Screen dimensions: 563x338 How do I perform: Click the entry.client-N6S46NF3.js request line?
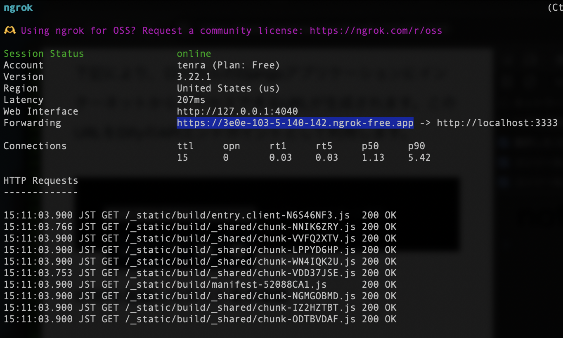(200, 215)
